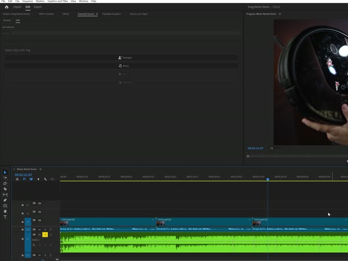Viewport: 348px width, 261px height.
Task: Click the Home icon in header
Action: (6, 7)
